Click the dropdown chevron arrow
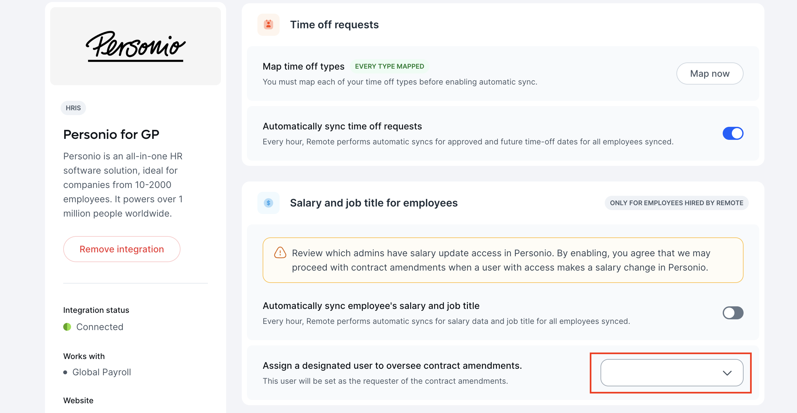 click(x=727, y=373)
